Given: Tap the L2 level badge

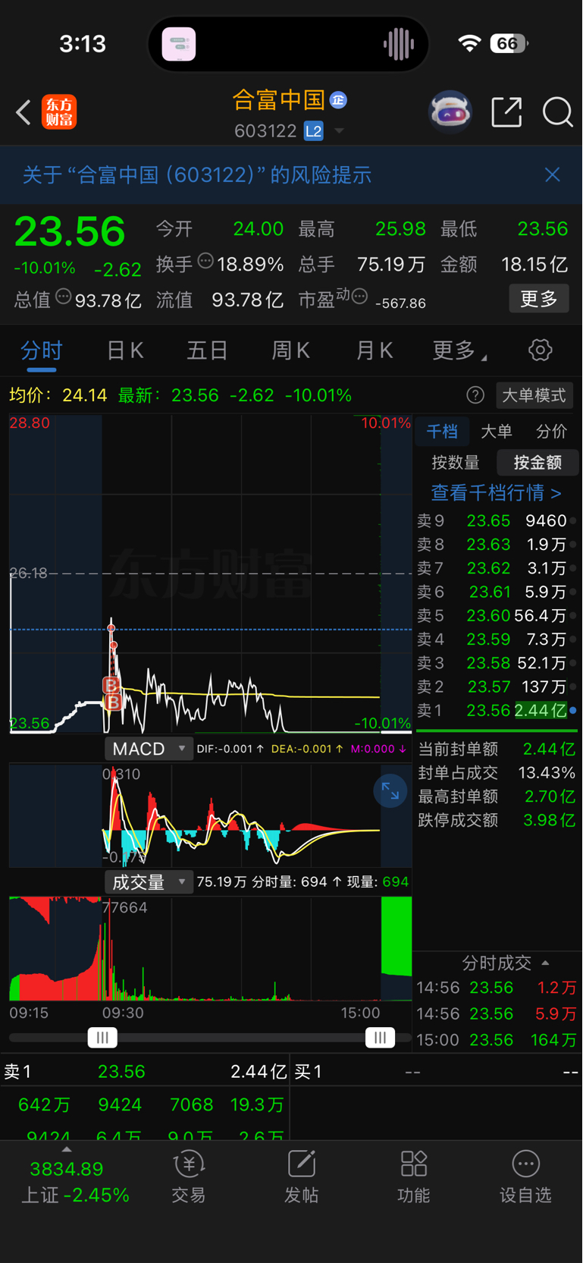Looking at the screenshot, I should tap(313, 131).
